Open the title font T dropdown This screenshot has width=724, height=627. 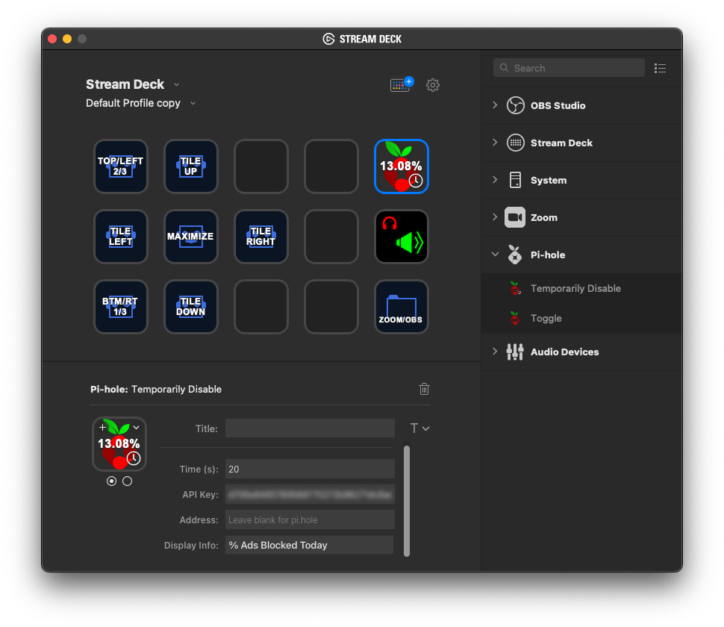(420, 428)
